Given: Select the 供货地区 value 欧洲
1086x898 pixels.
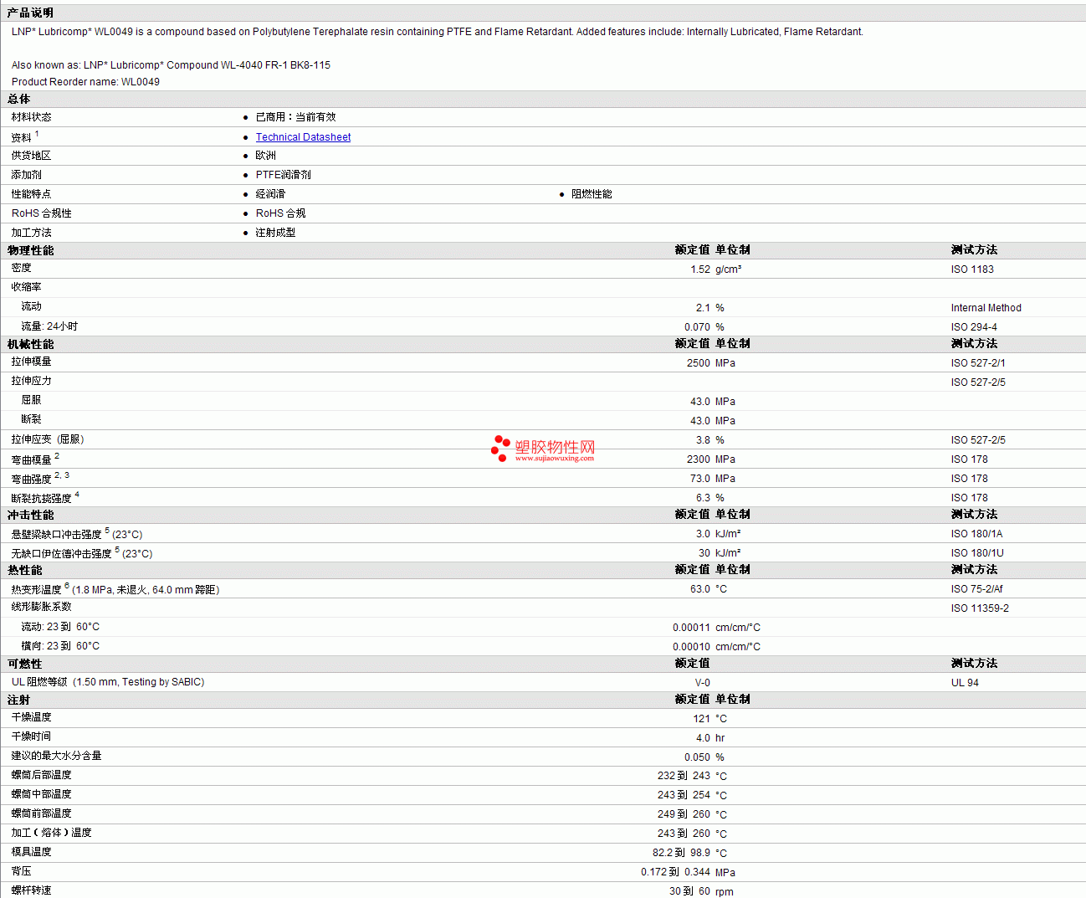Looking at the screenshot, I should 265,156.
